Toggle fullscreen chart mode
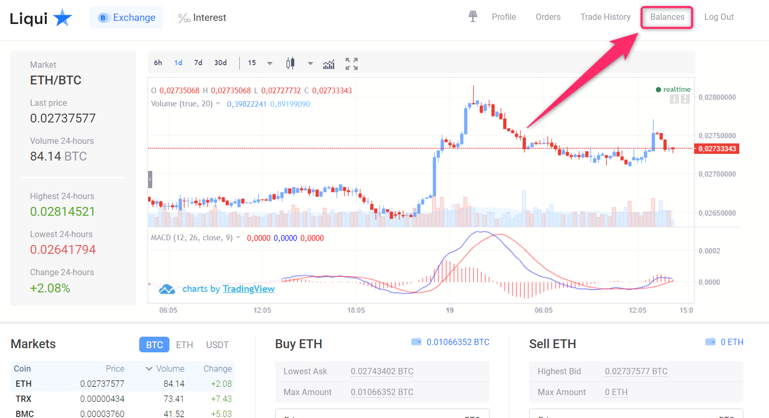The image size is (769, 418). 352,64
